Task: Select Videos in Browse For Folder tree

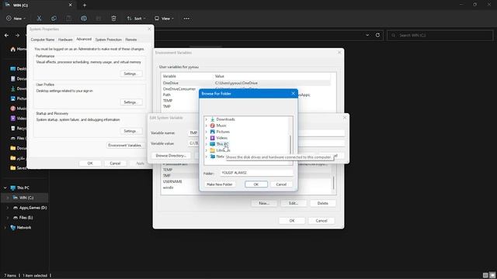Action: pos(222,138)
